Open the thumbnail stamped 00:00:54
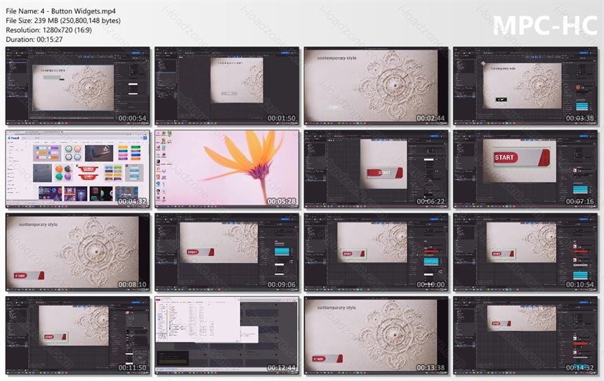This screenshot has width=604, height=381. coord(78,86)
